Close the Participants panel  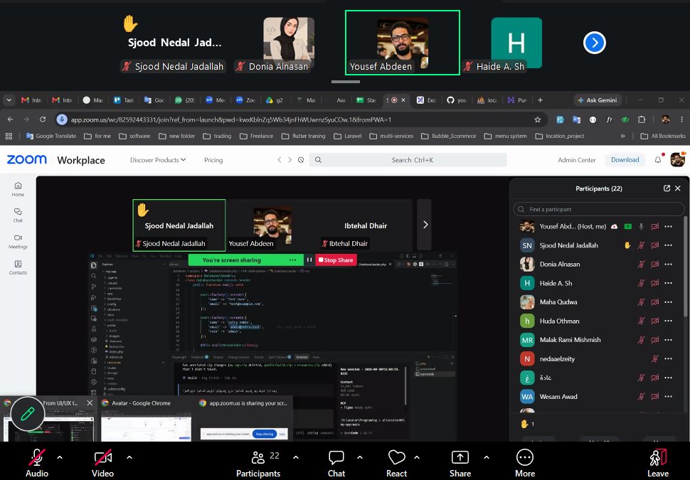pyautogui.click(x=678, y=188)
